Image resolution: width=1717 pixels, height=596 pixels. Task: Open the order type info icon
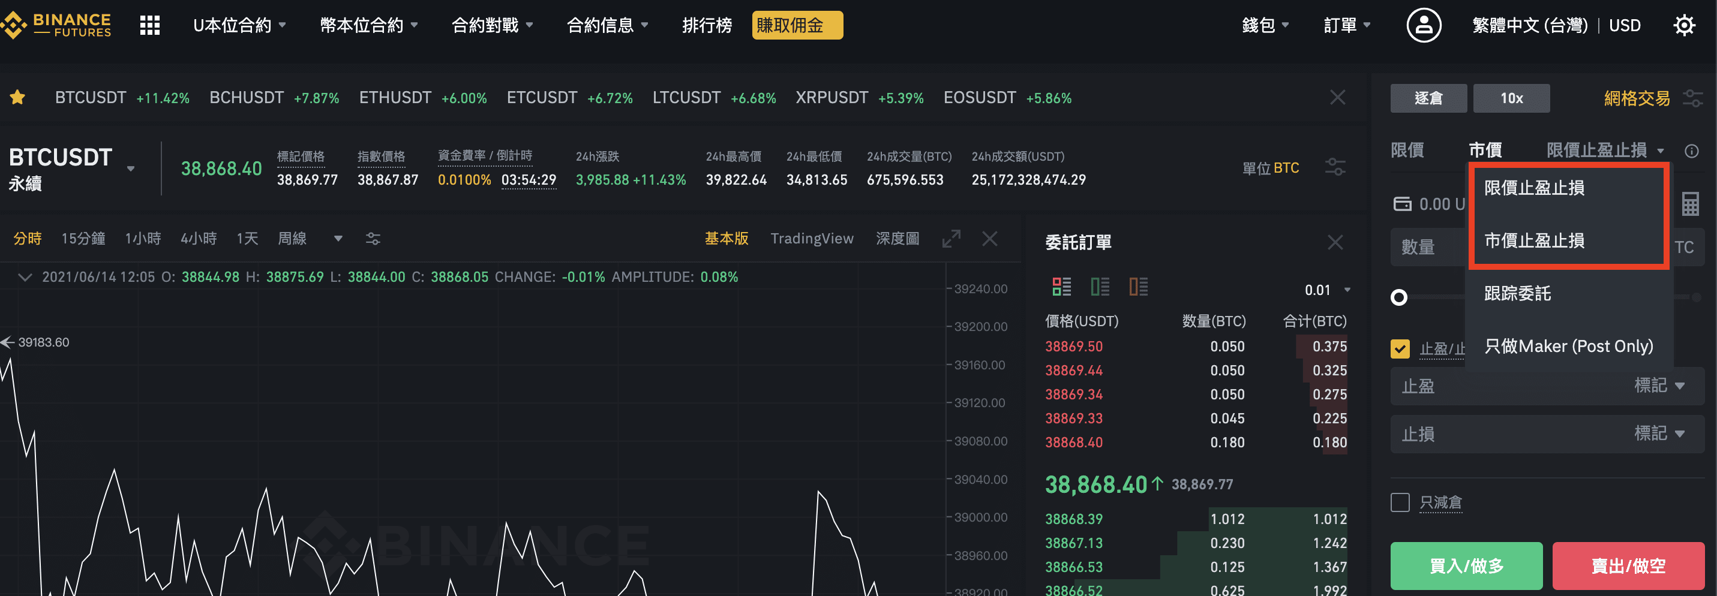tap(1692, 151)
